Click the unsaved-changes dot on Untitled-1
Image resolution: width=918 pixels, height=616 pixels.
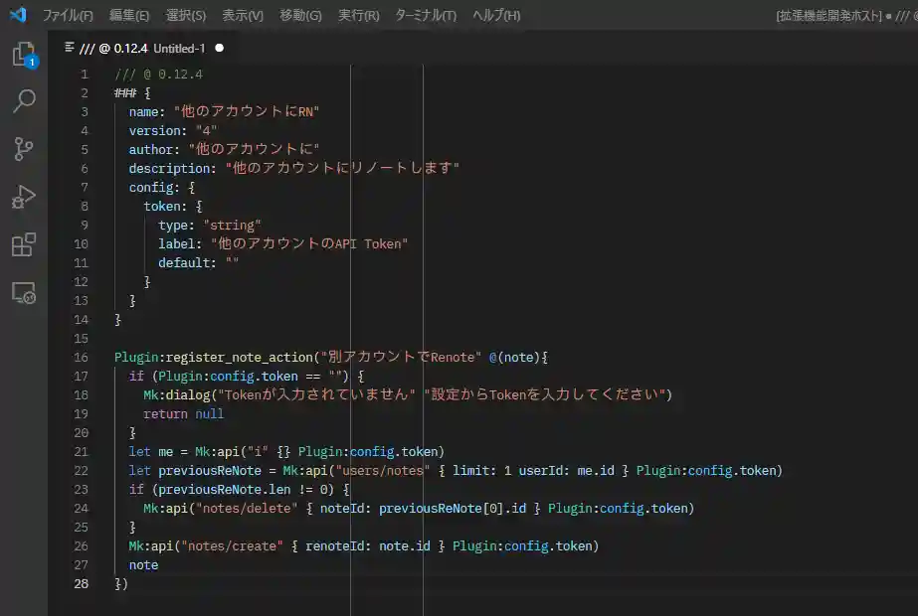point(219,48)
